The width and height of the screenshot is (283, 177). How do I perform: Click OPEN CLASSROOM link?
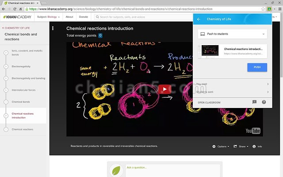pos(209,103)
